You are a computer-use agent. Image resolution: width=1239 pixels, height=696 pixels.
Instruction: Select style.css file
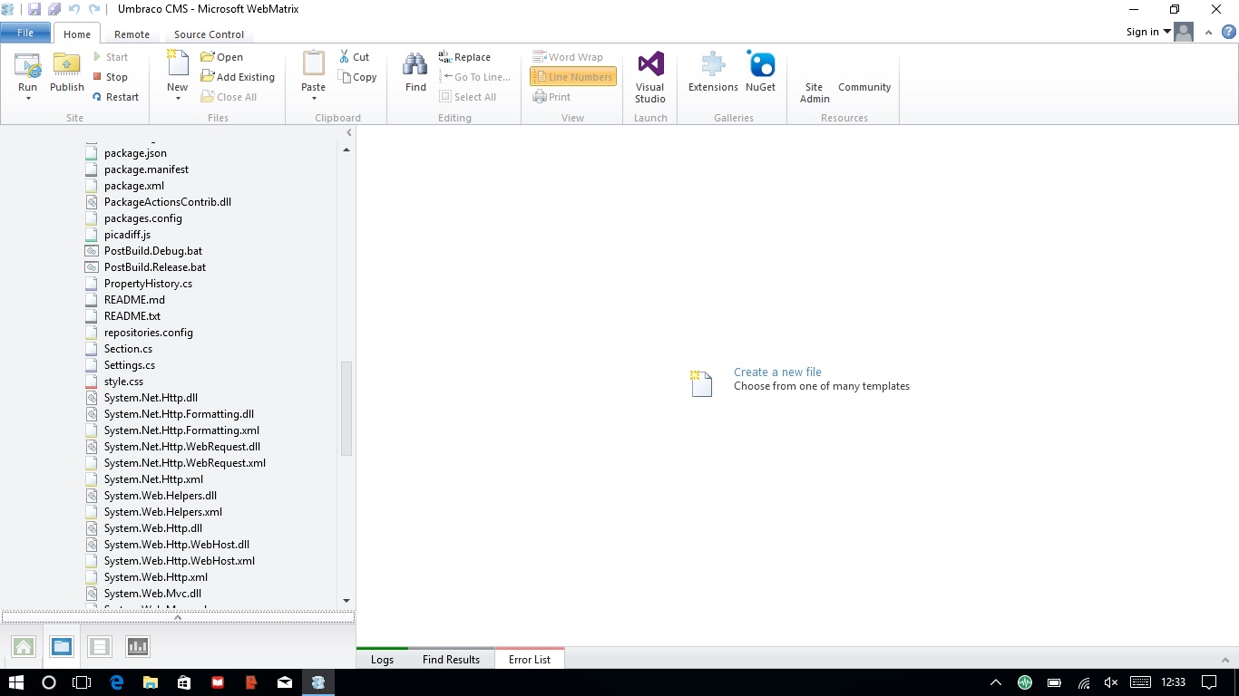click(x=123, y=382)
